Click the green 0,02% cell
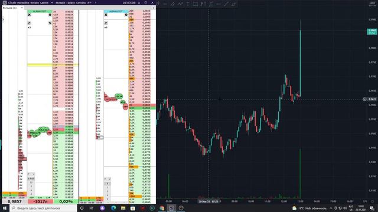Screen dimensions: 378x212 coord(66,201)
